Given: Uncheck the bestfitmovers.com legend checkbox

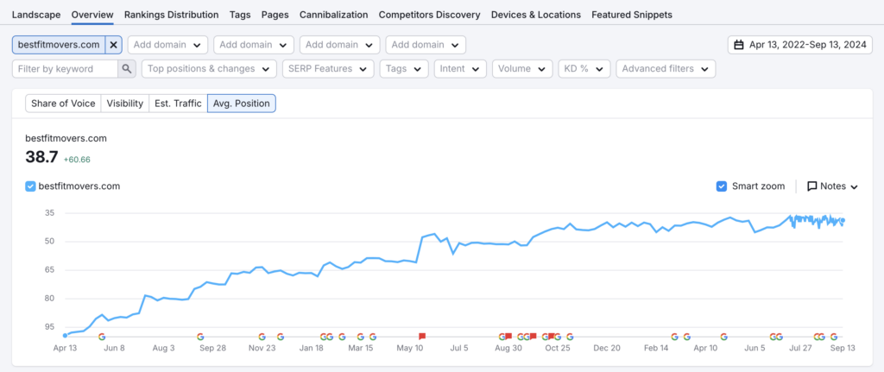Looking at the screenshot, I should tap(31, 186).
